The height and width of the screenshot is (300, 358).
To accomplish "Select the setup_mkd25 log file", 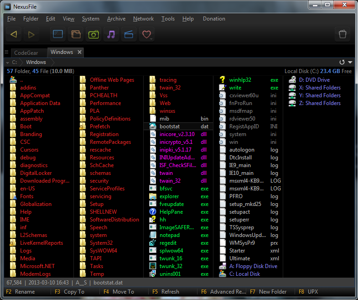I will (248, 204).
